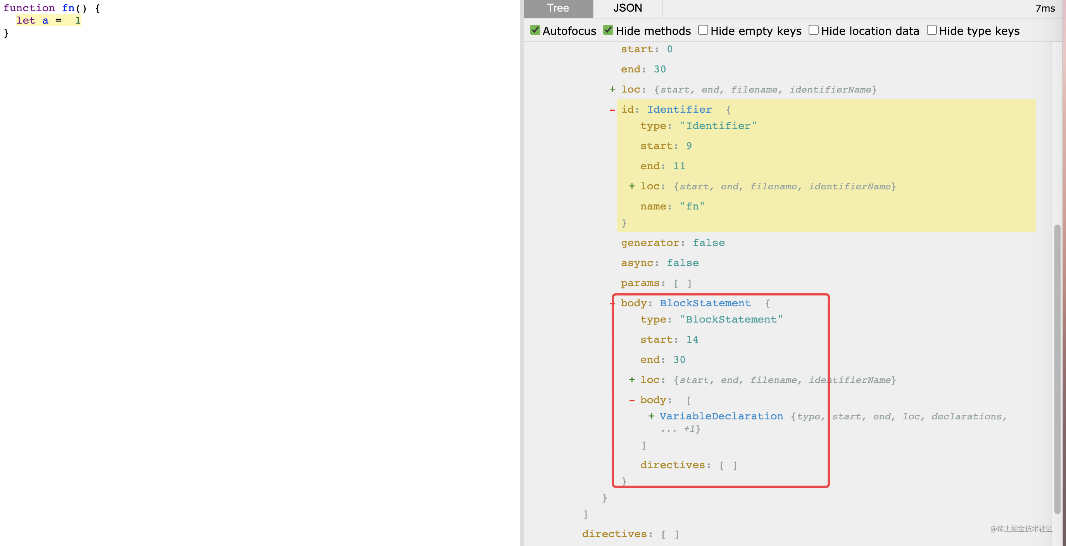Enable Hide empty keys checkbox

[x=703, y=30]
